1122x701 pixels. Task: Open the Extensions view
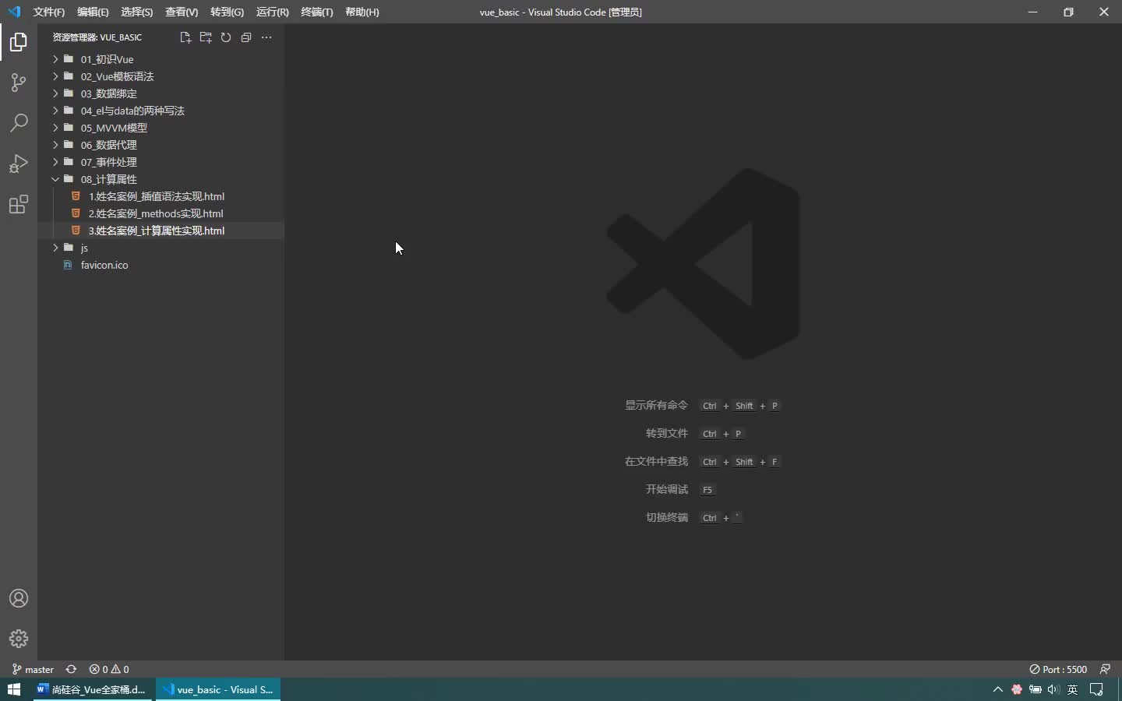pyautogui.click(x=19, y=204)
